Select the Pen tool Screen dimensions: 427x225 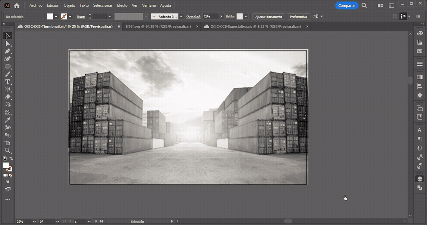[x=7, y=51]
